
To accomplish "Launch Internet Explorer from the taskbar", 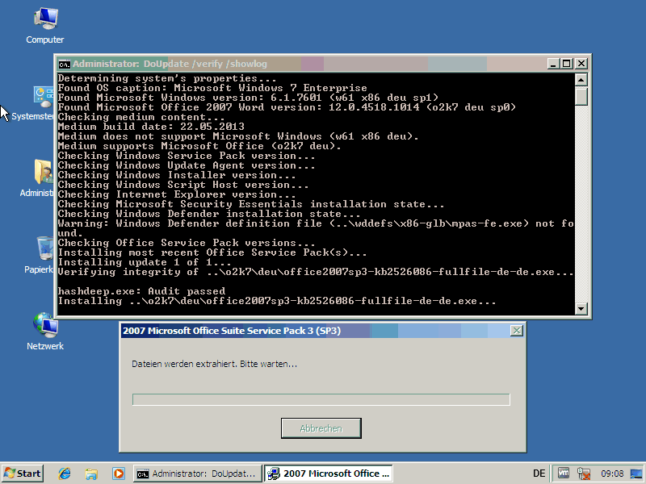I will click(65, 474).
